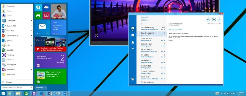The width and height of the screenshot is (246, 96).
Task: Open the Mail live tile
Action: point(42,28)
